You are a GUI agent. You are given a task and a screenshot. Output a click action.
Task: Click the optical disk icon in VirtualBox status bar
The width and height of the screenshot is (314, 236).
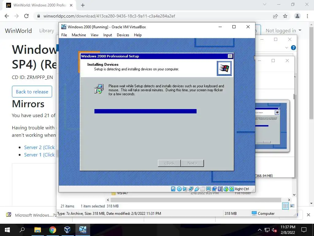point(179,189)
